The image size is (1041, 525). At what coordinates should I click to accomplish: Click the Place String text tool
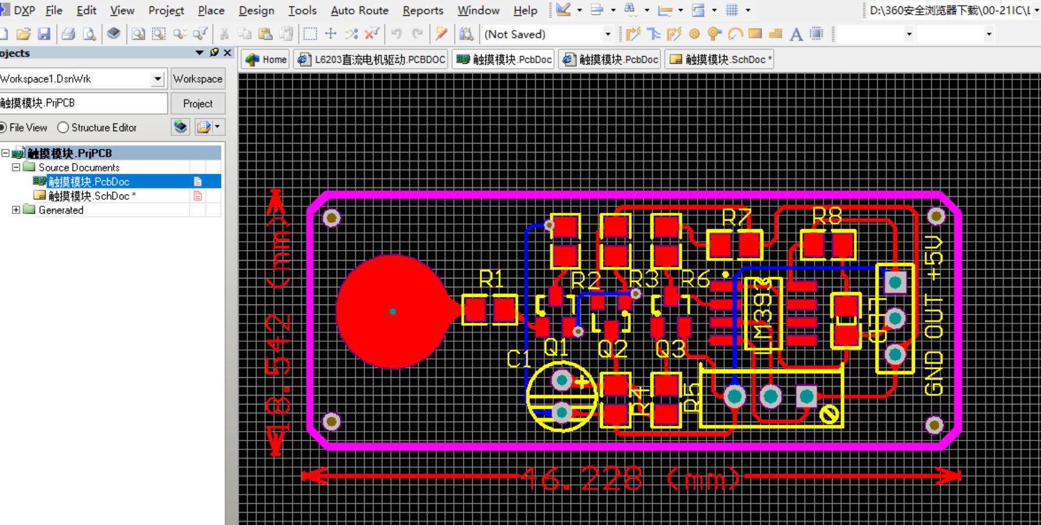tap(796, 34)
